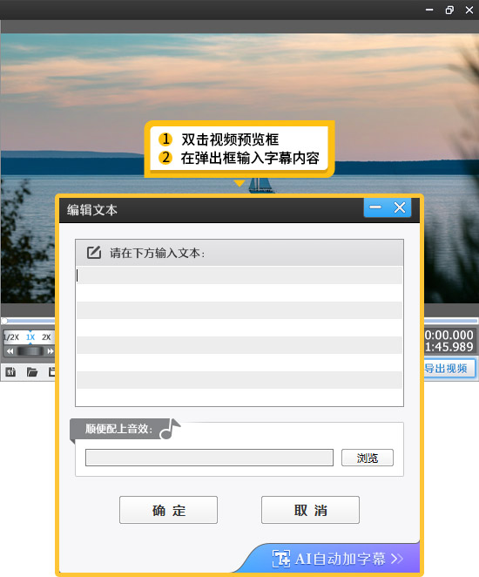Click the fast-forward double-arrow icon
Image resolution: width=479 pixels, height=577 pixels.
(50, 351)
